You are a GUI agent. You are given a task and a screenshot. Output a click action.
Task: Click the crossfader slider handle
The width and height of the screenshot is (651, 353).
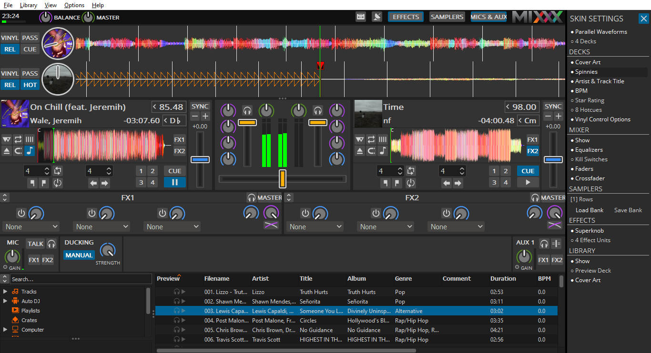[x=282, y=178]
